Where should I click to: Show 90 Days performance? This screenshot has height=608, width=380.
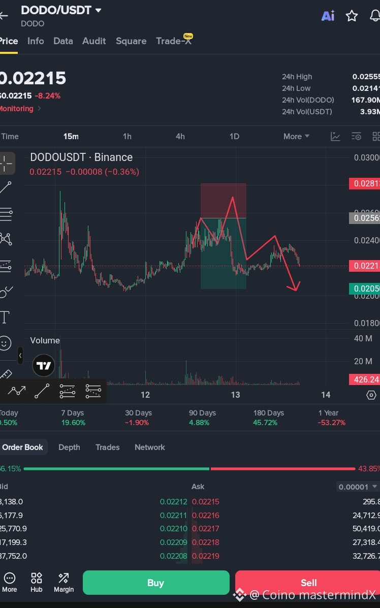coord(202,418)
